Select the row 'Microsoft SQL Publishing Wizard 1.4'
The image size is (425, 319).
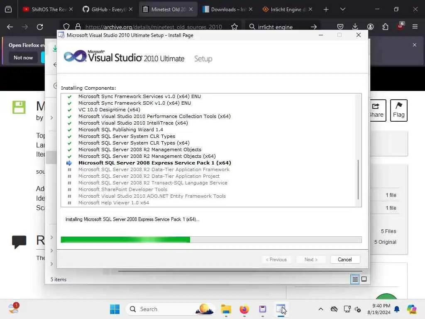(x=121, y=130)
